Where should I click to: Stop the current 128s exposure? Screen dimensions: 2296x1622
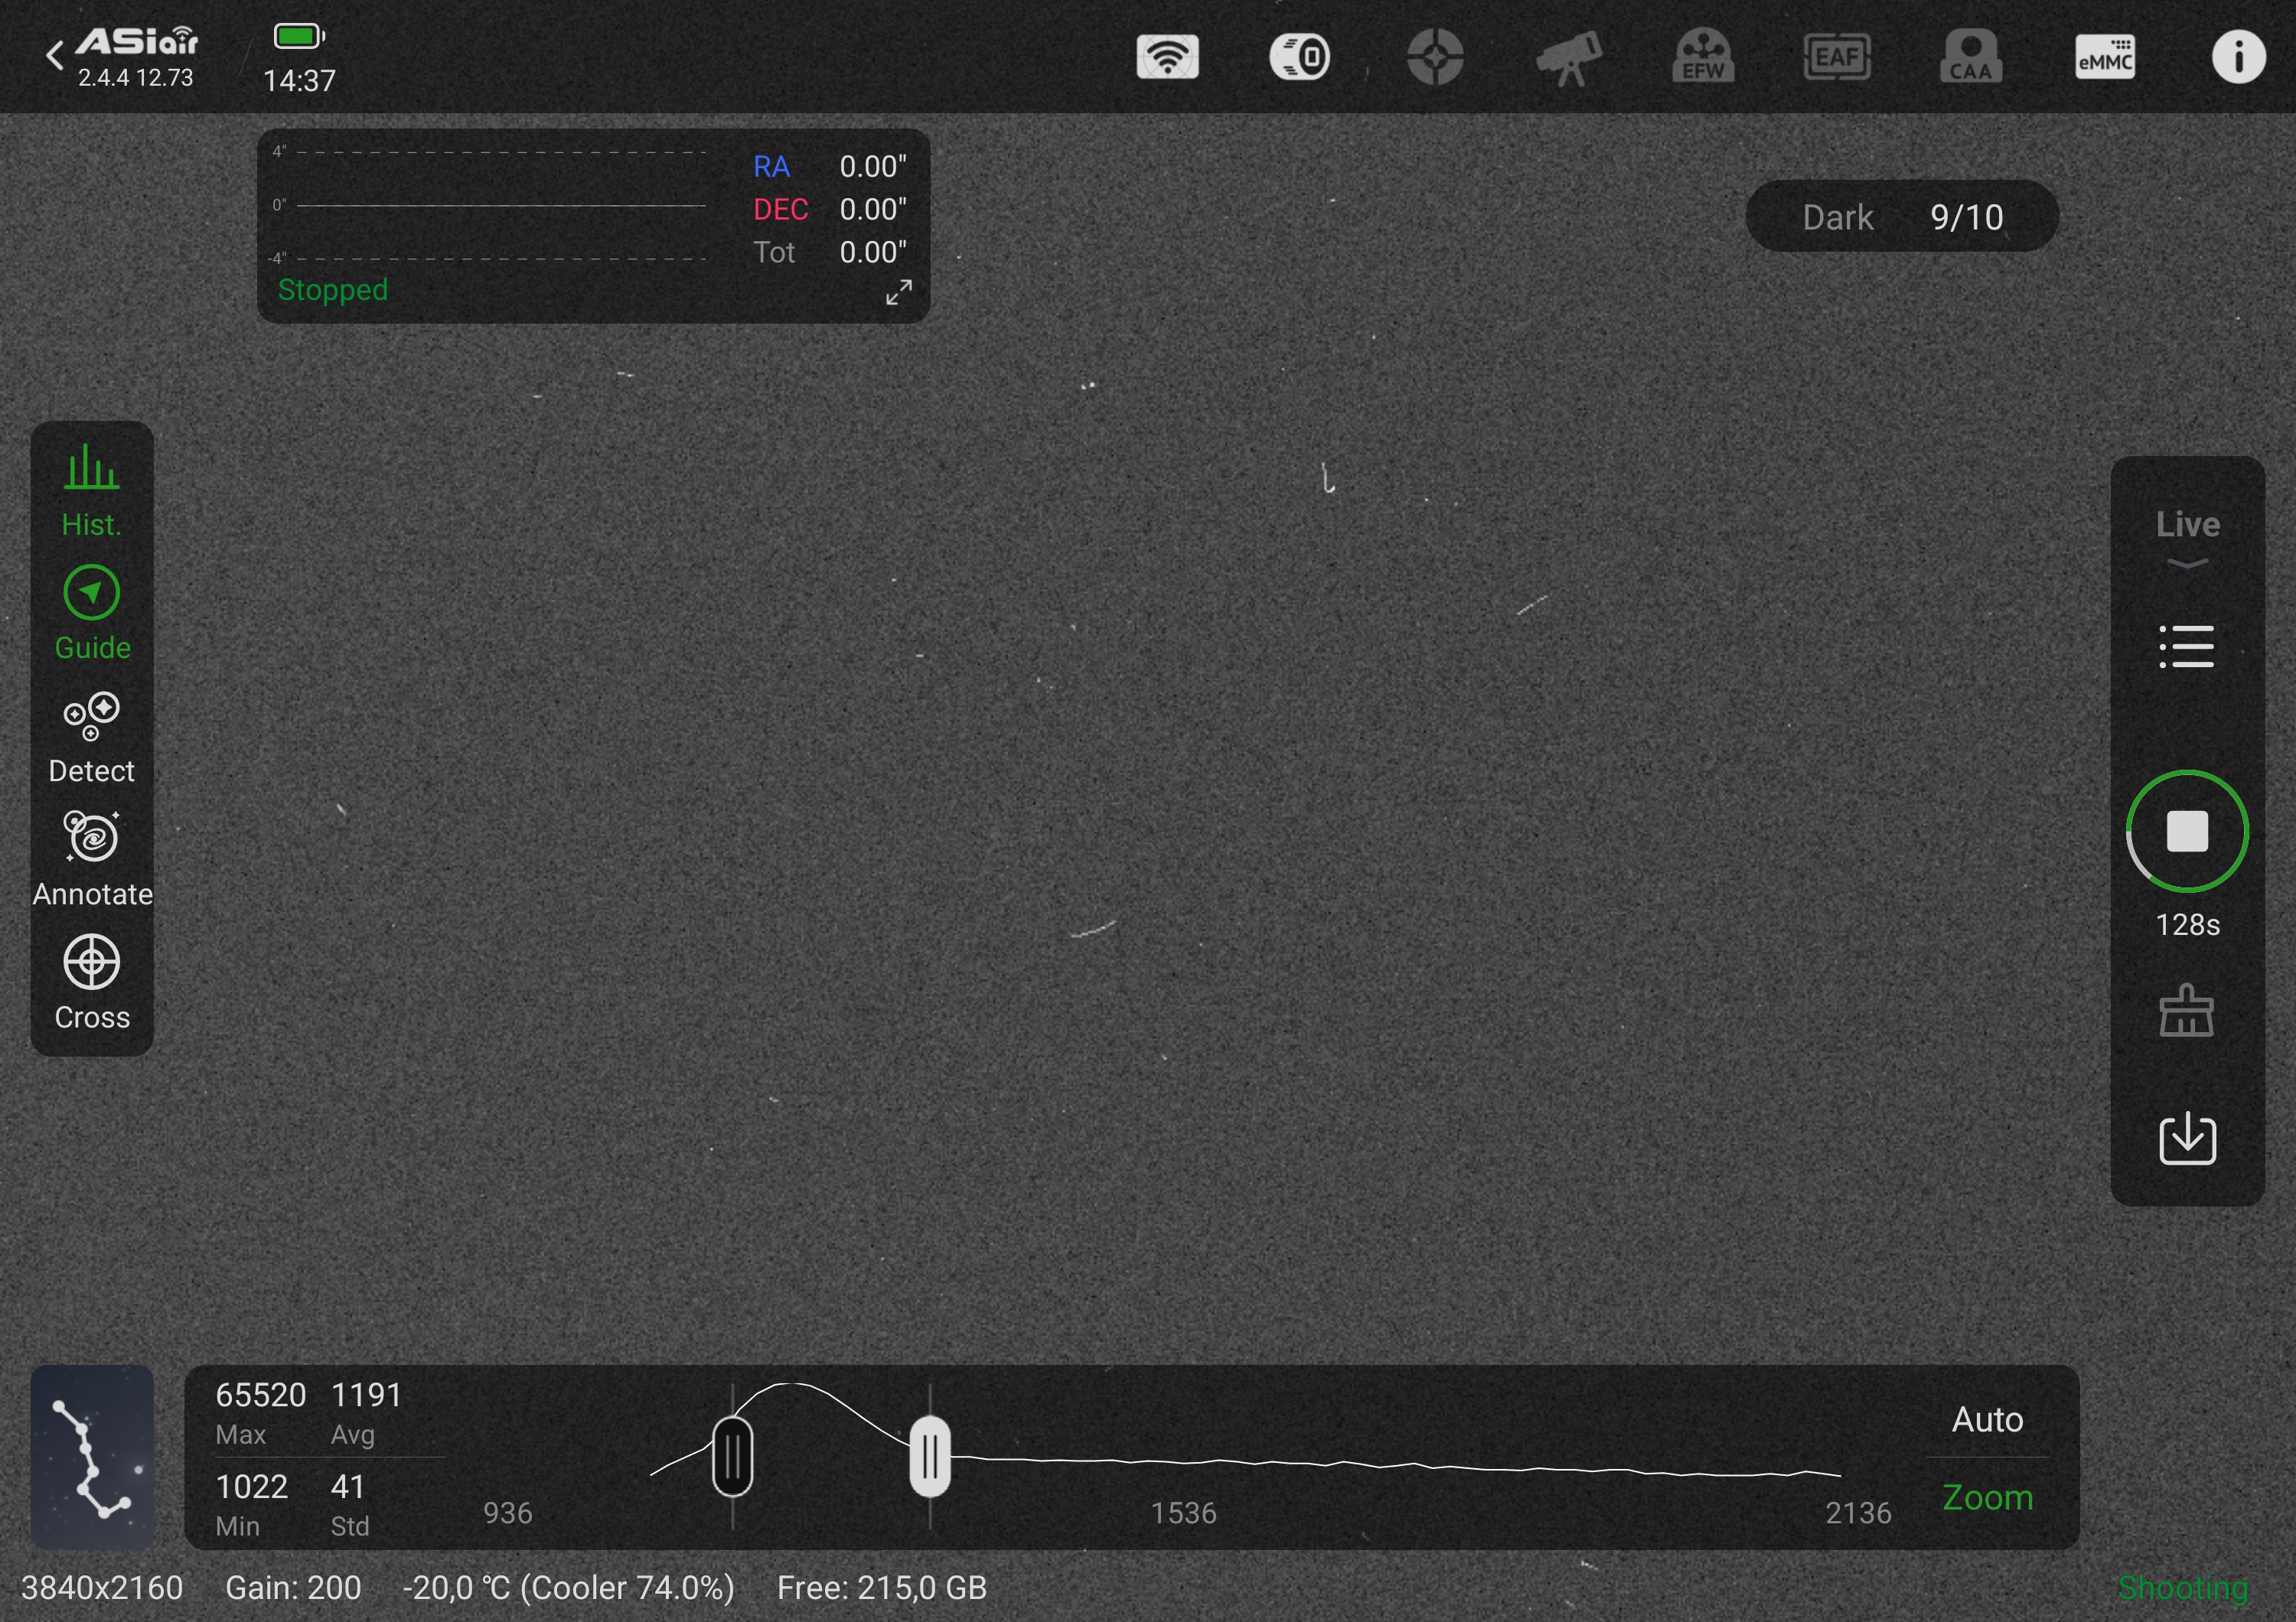(x=2187, y=832)
